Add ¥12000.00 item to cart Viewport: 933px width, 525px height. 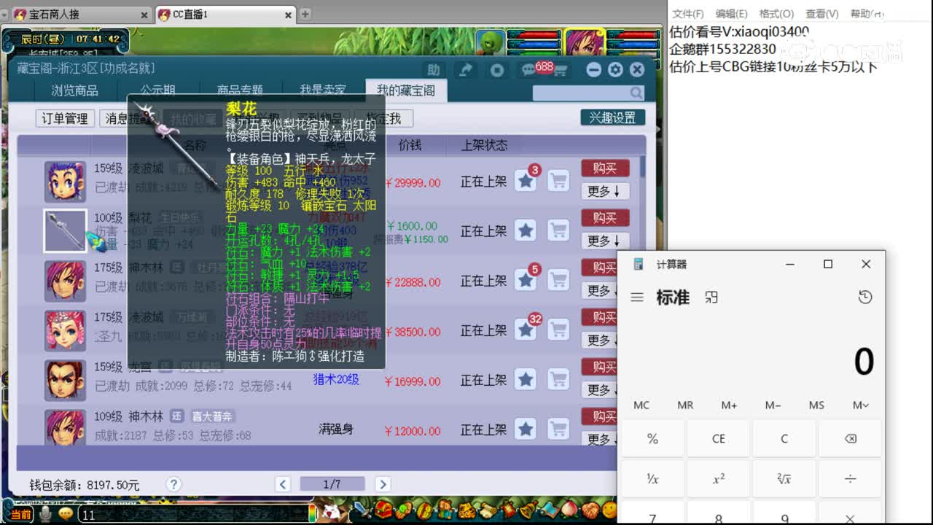coord(558,429)
